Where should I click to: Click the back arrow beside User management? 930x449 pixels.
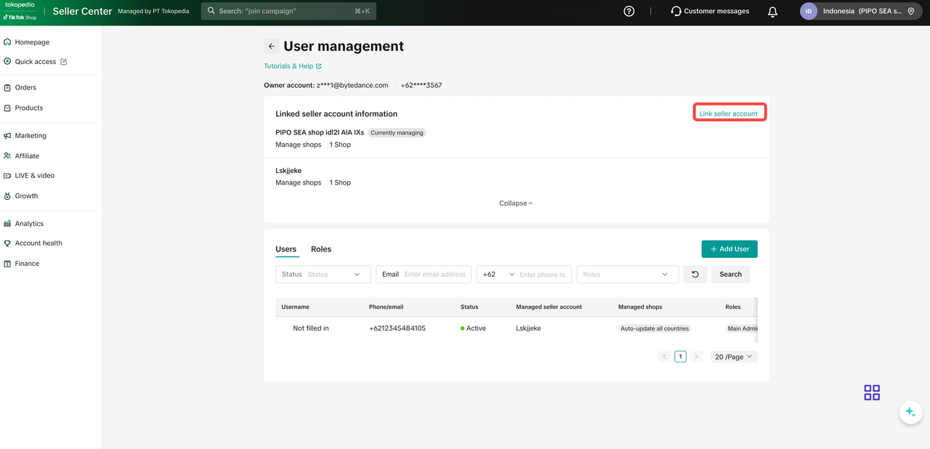[x=272, y=46]
